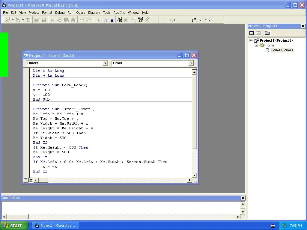Open the Tools menu
This screenshot has width=307, height=230.
coord(107,13)
